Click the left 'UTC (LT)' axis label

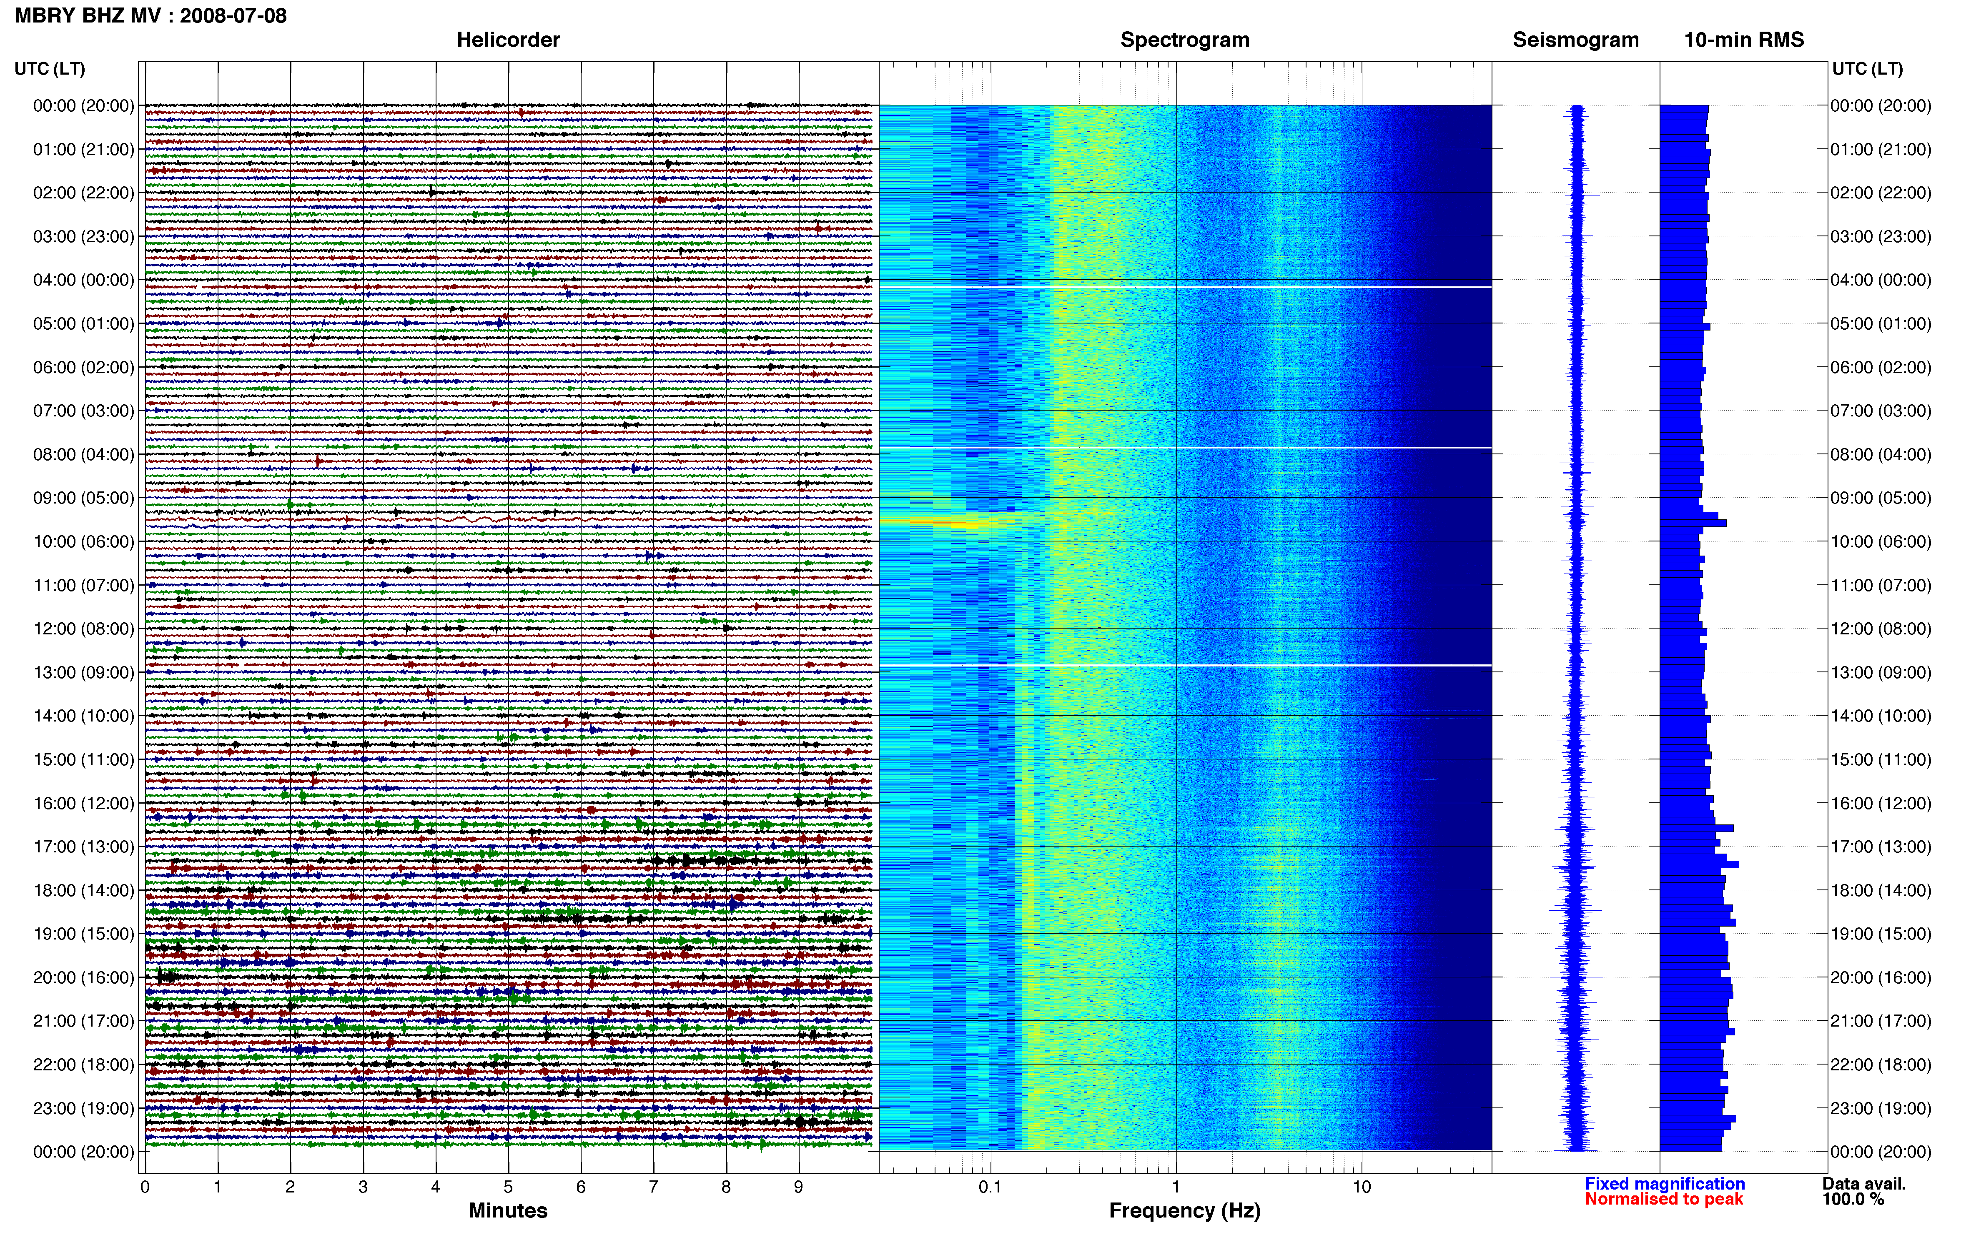coord(50,69)
